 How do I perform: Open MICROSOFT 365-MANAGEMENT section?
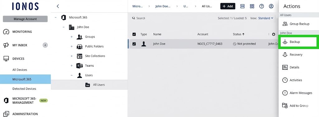coord(24,101)
